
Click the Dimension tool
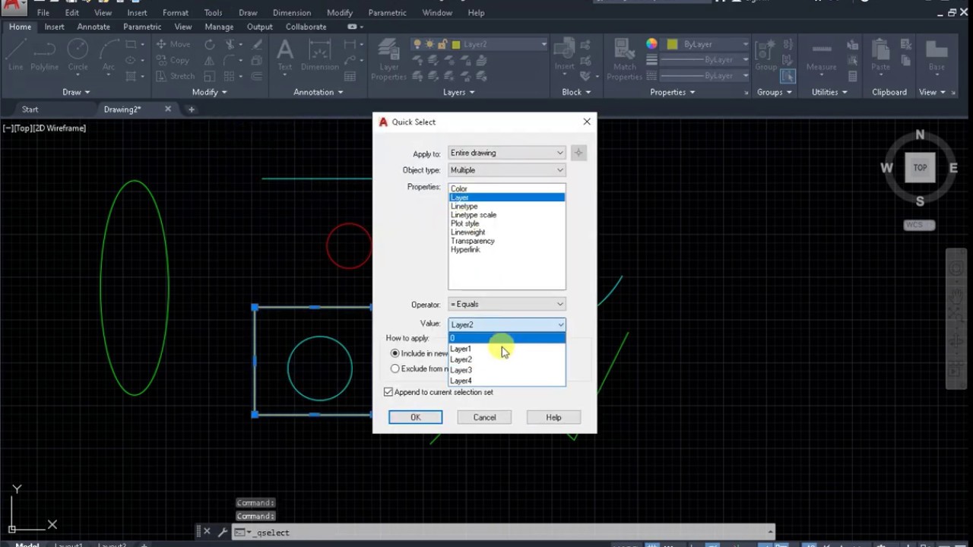click(319, 55)
